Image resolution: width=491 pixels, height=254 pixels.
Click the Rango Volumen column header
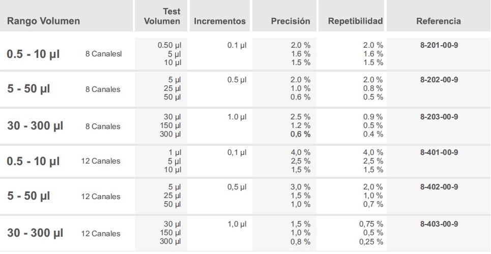point(43,21)
